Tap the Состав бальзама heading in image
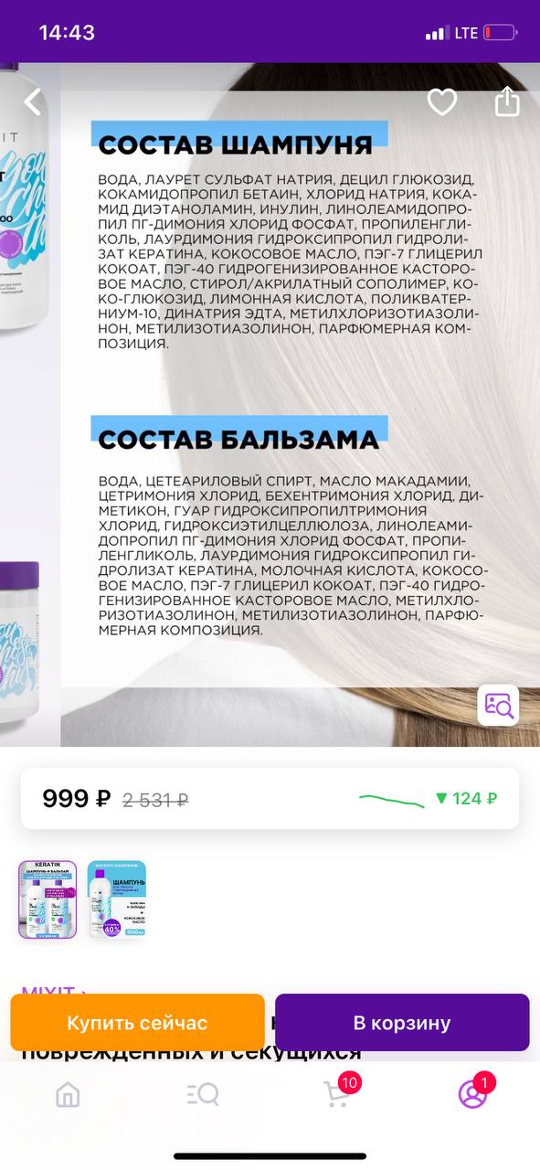The height and width of the screenshot is (1170, 540). coord(238,440)
